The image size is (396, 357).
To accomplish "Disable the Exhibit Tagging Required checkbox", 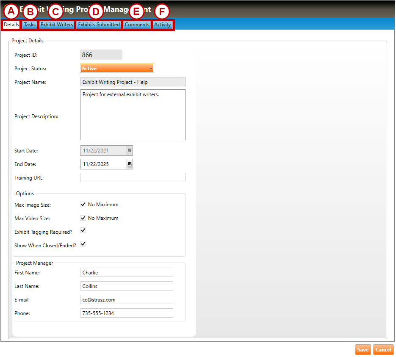I will [x=83, y=230].
